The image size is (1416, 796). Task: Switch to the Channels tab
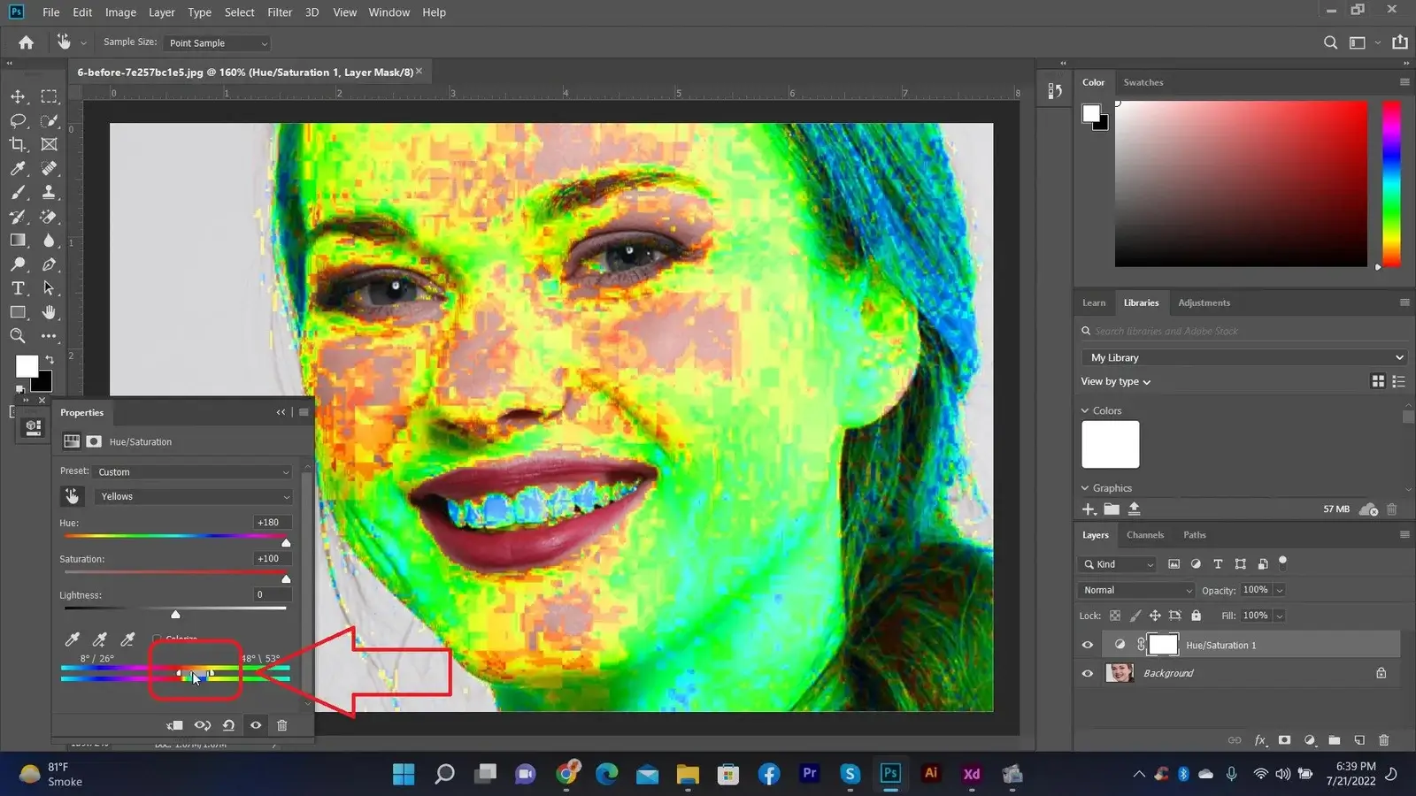pos(1144,535)
